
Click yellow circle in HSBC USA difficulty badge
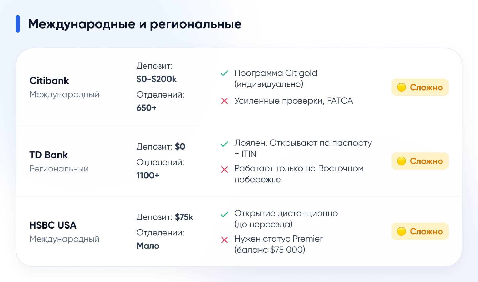pyautogui.click(x=401, y=231)
